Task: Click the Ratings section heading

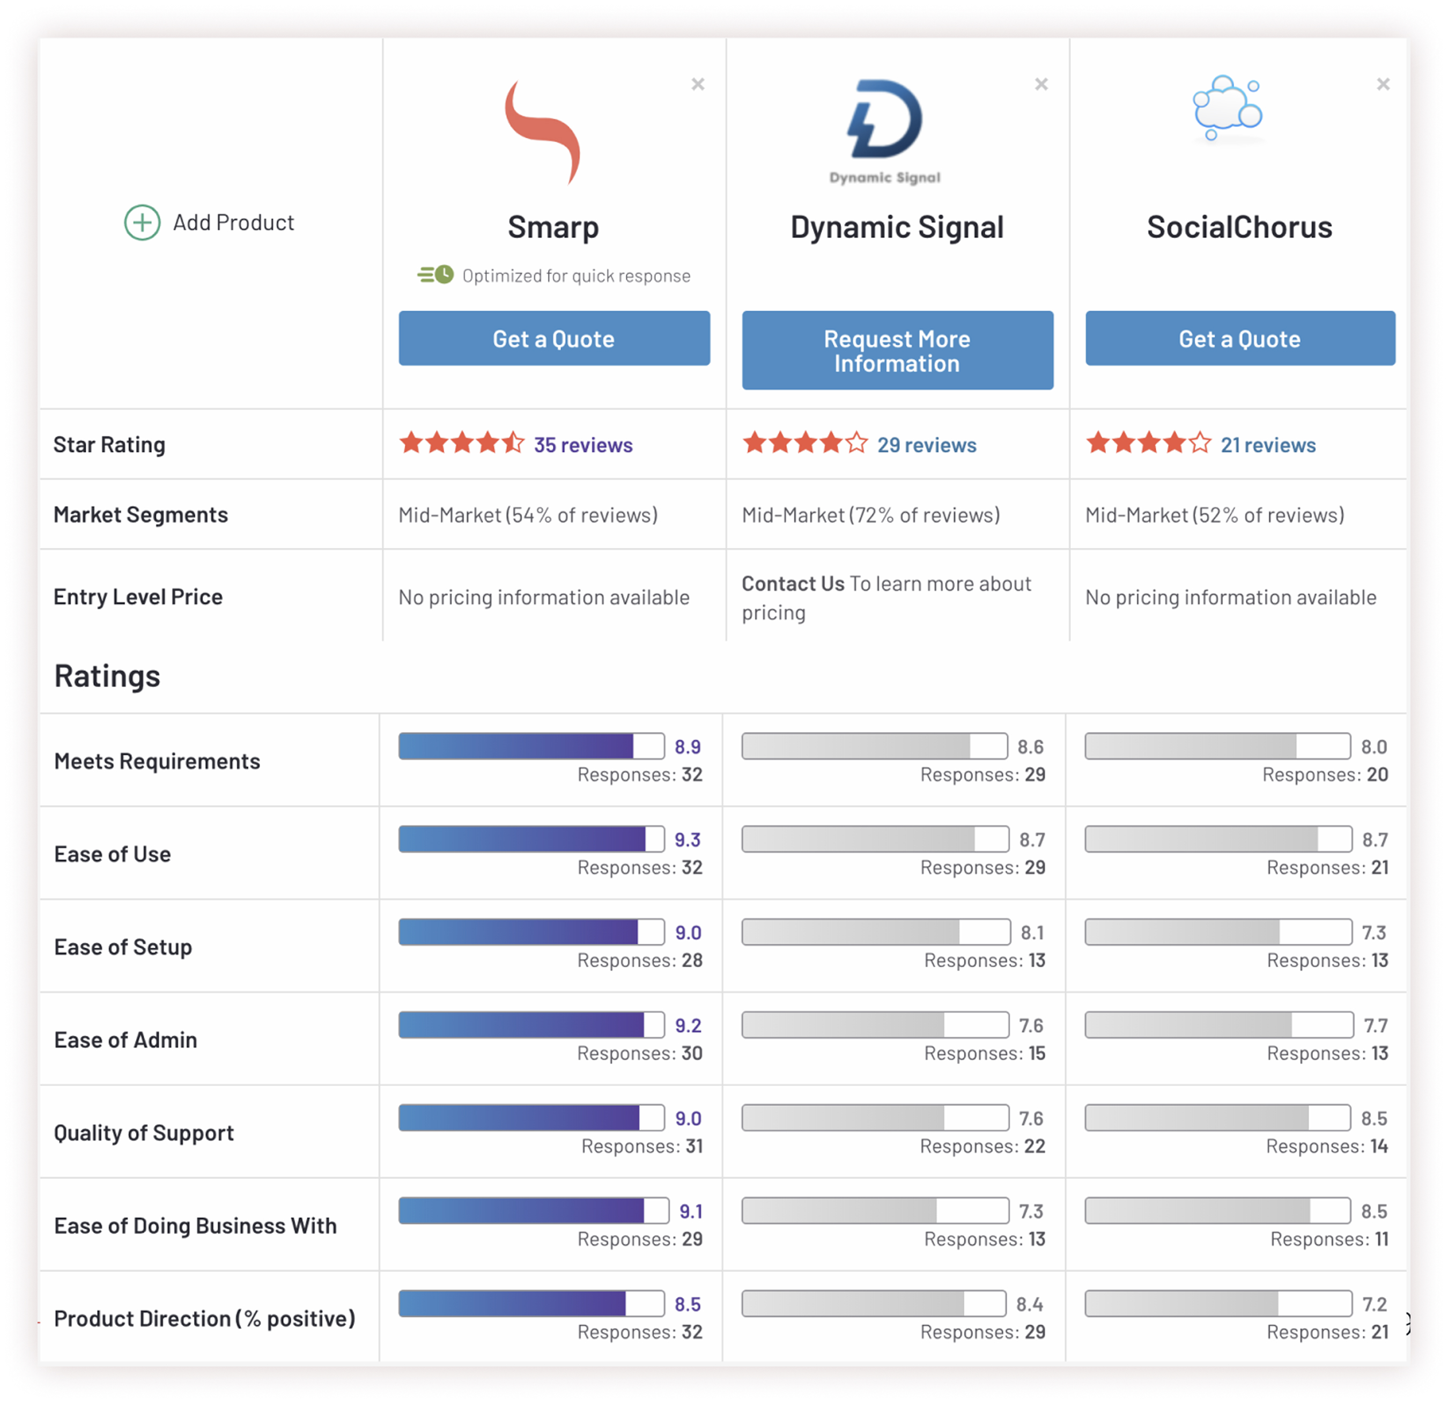Action: click(x=107, y=676)
